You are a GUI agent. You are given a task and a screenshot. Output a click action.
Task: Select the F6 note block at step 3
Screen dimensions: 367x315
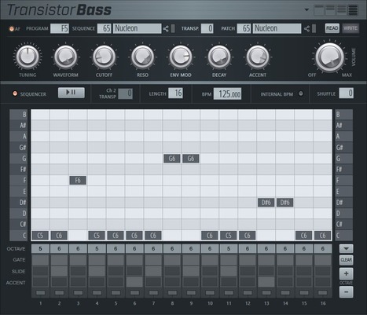coord(78,180)
